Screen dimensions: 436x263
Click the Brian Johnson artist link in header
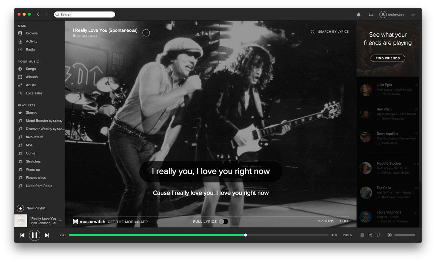point(85,36)
